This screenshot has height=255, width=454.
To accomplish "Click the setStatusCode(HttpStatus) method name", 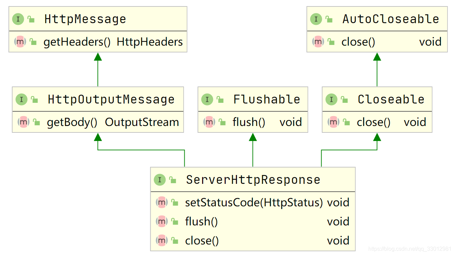I will point(254,203).
